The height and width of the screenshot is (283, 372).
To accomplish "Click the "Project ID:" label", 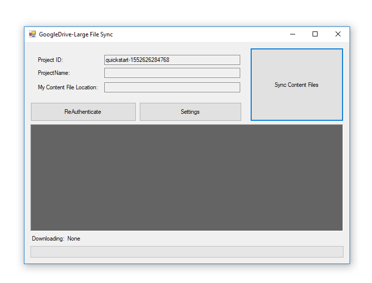I will pos(50,60).
